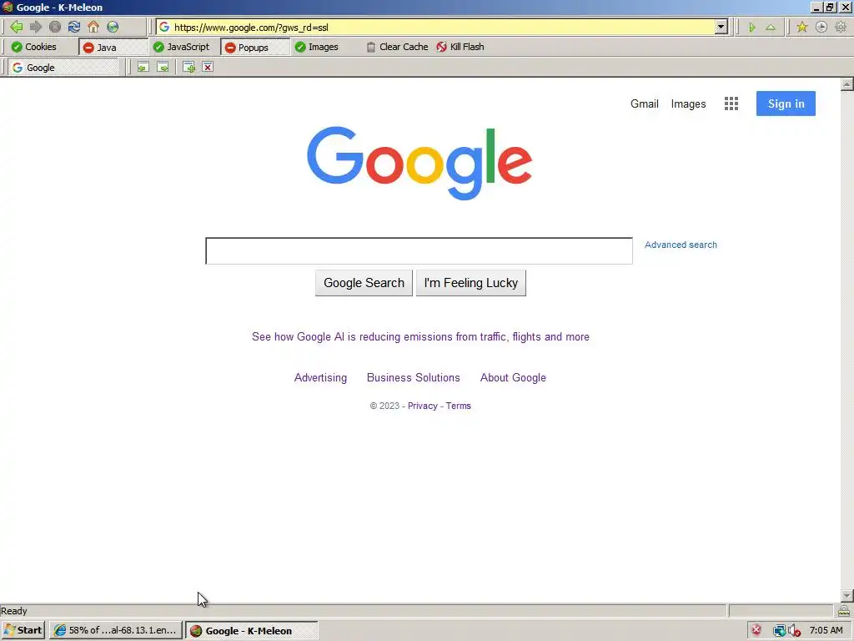The image size is (854, 641).
Task: Switch to the 58% download taskbar window
Action: [x=115, y=630]
